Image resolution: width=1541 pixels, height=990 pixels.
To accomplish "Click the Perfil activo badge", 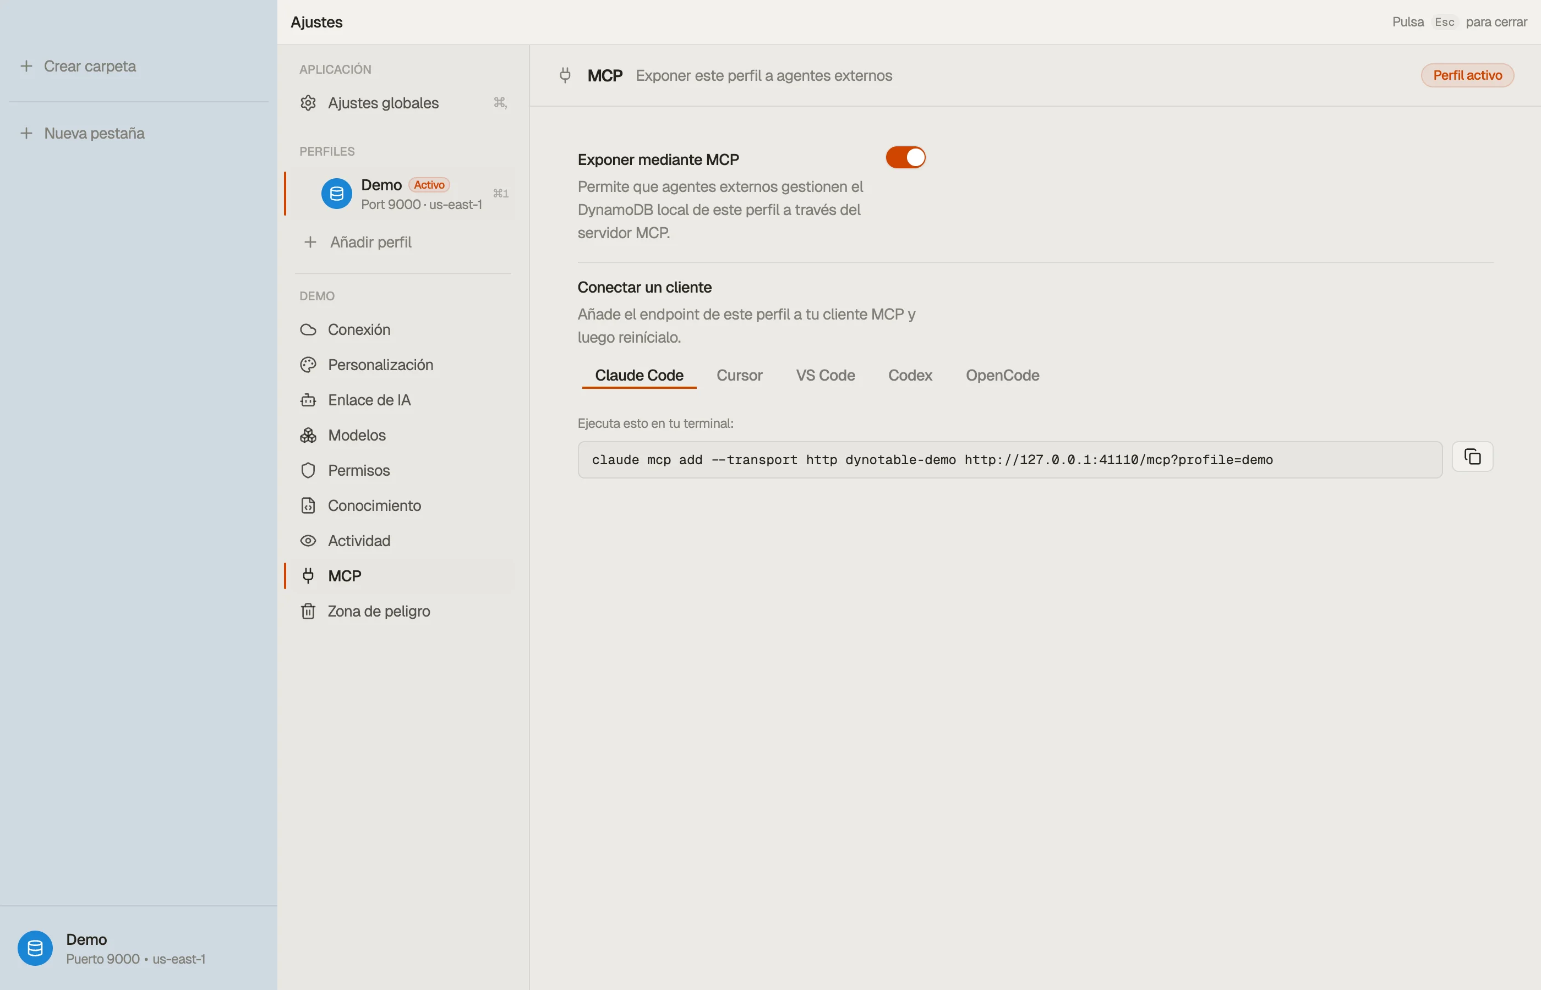I will pos(1467,75).
